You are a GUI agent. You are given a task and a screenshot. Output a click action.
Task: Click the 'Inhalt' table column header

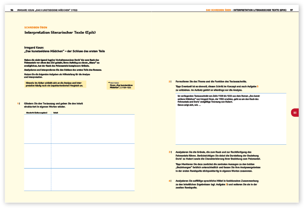[55, 113]
